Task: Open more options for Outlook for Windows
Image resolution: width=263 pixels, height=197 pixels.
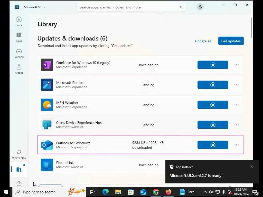Action: (x=237, y=145)
